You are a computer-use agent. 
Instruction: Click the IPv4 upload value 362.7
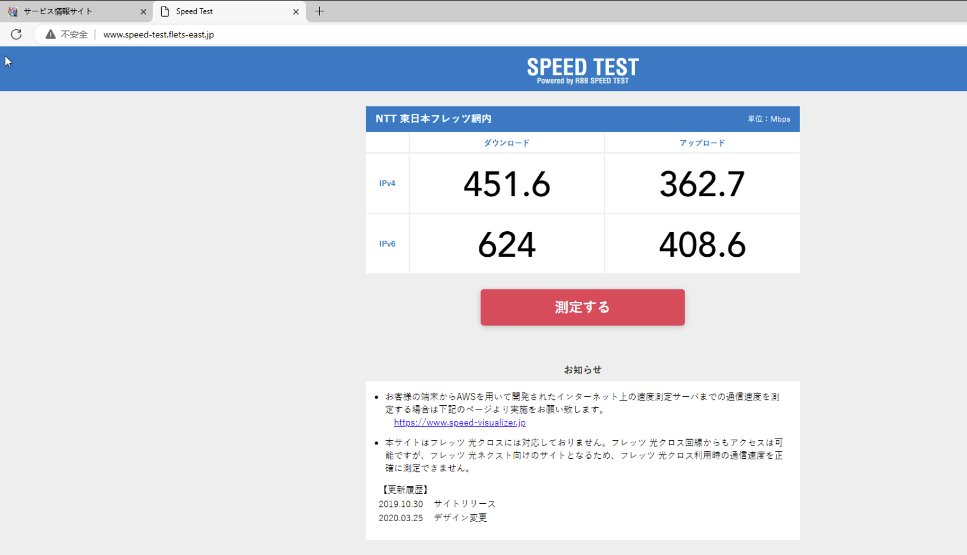click(702, 184)
